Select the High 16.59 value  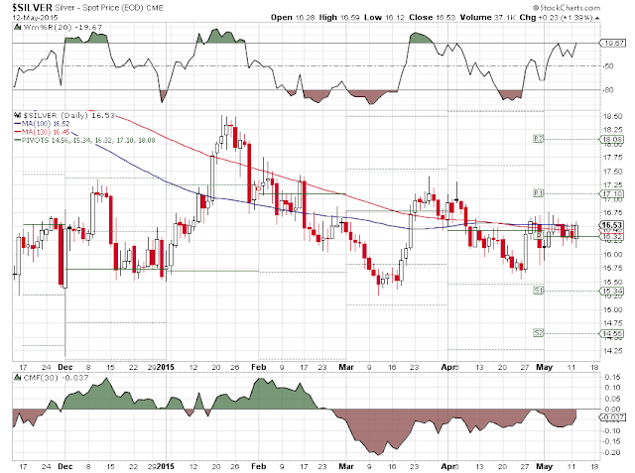pyautogui.click(x=339, y=18)
